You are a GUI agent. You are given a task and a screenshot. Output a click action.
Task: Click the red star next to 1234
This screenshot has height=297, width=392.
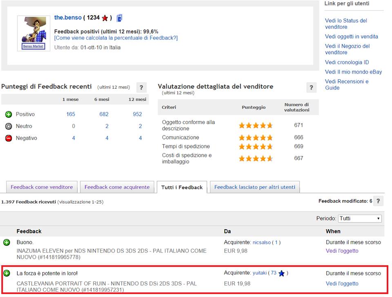click(105, 18)
